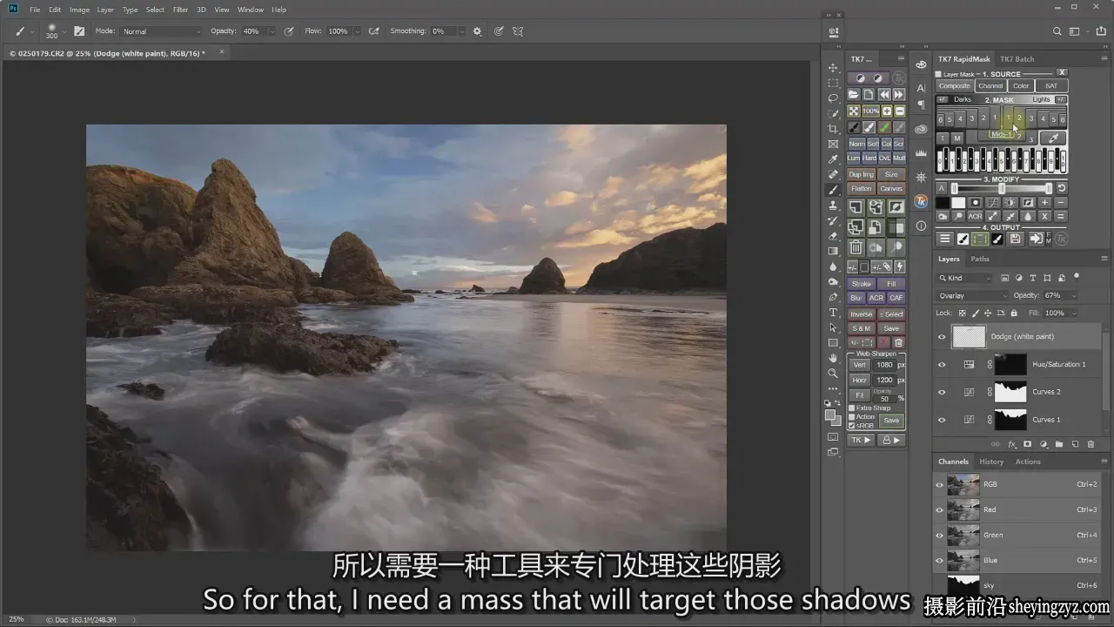Click RapidMask reset modify arrow icon
Screen dimensions: 1114x627
click(1062, 188)
